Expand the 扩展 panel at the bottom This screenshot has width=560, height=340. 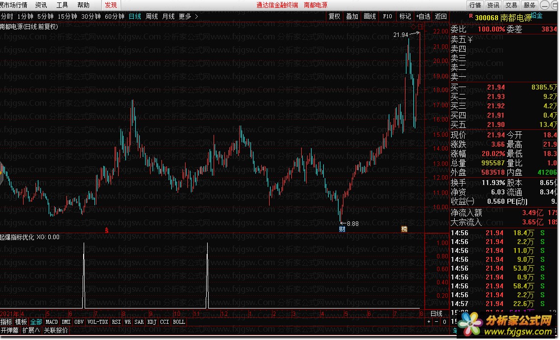pyautogui.click(x=31, y=330)
